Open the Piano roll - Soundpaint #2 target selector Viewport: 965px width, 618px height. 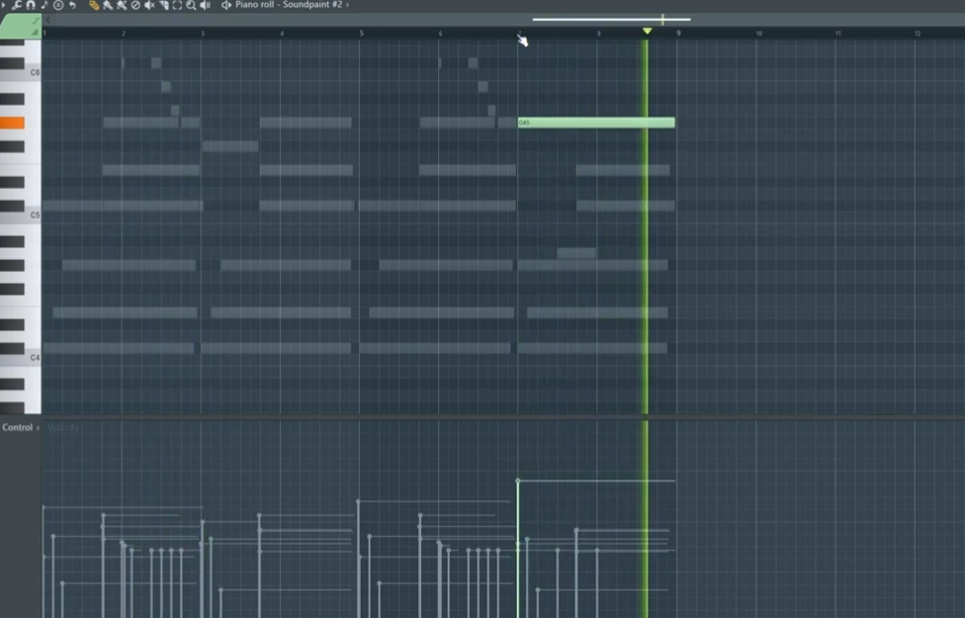289,4
